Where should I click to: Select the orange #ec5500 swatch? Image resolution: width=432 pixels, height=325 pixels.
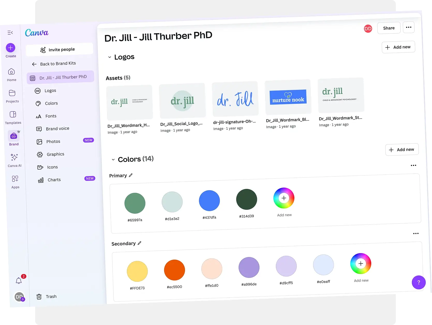click(174, 270)
